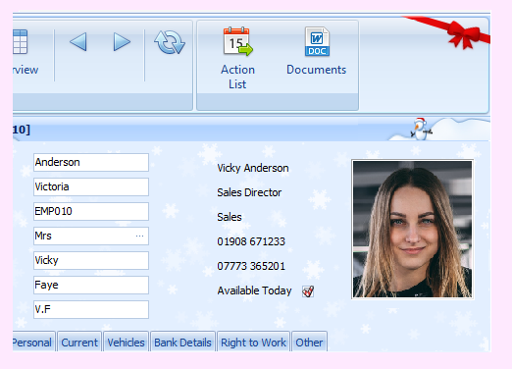The width and height of the screenshot is (512, 369).
Task: Click the refresh arrows icon
Action: coord(170,42)
